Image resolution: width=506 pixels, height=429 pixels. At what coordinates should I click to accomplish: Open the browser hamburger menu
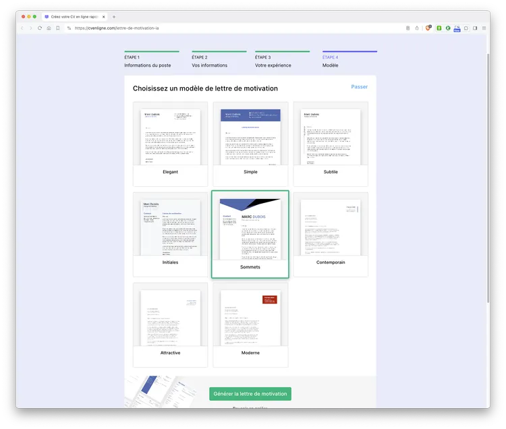[x=484, y=28]
